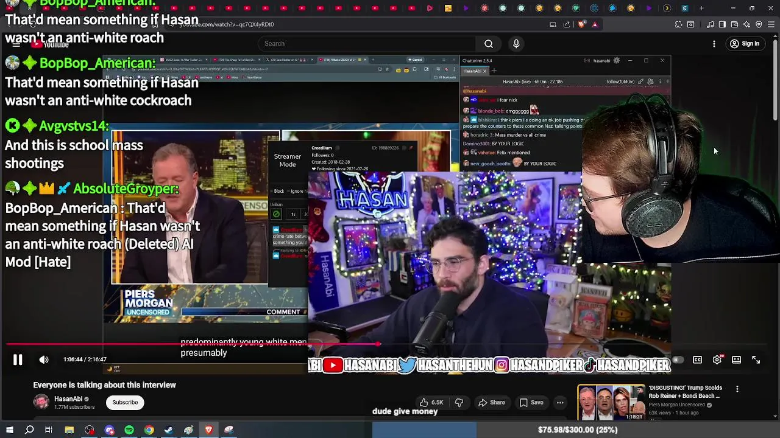Open Spotify from the taskbar

click(x=129, y=430)
